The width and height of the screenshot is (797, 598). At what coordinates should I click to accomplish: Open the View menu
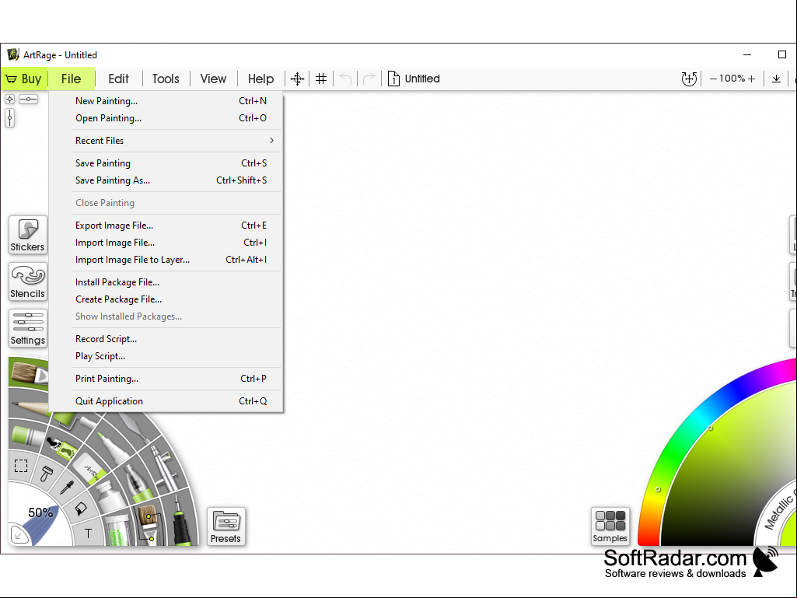tap(213, 79)
